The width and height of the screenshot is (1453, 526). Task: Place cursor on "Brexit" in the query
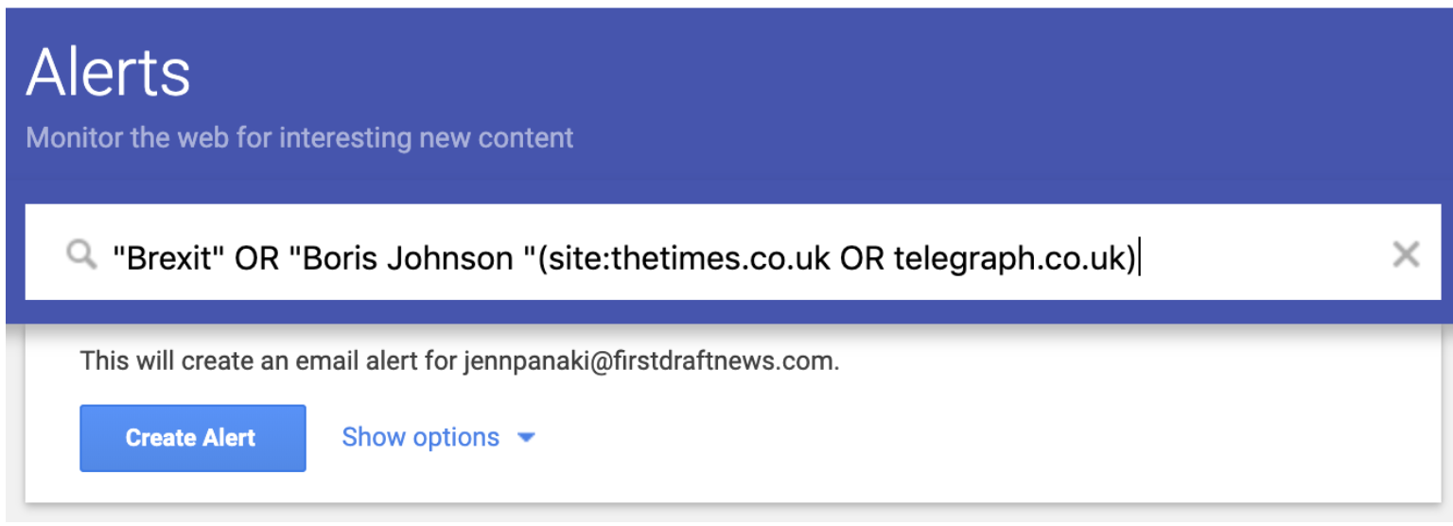click(169, 256)
